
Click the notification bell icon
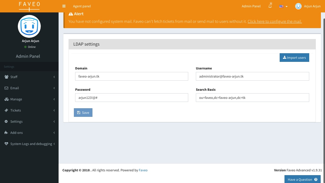(270, 6)
